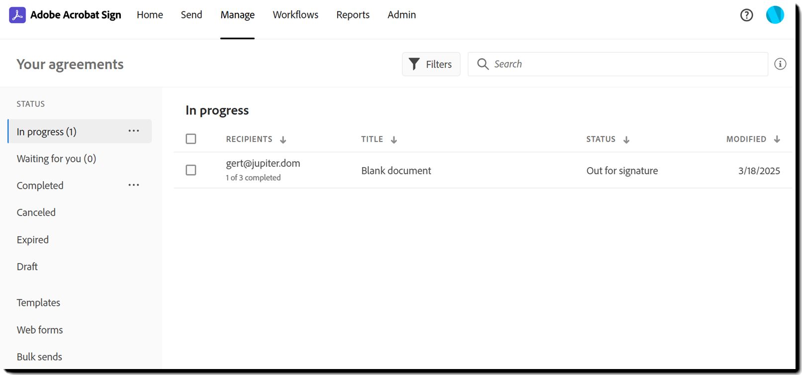
Task: Click the 1 of 3 completed text
Action: (253, 178)
